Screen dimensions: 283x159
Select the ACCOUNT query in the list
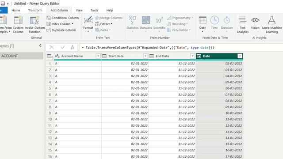coord(22,56)
